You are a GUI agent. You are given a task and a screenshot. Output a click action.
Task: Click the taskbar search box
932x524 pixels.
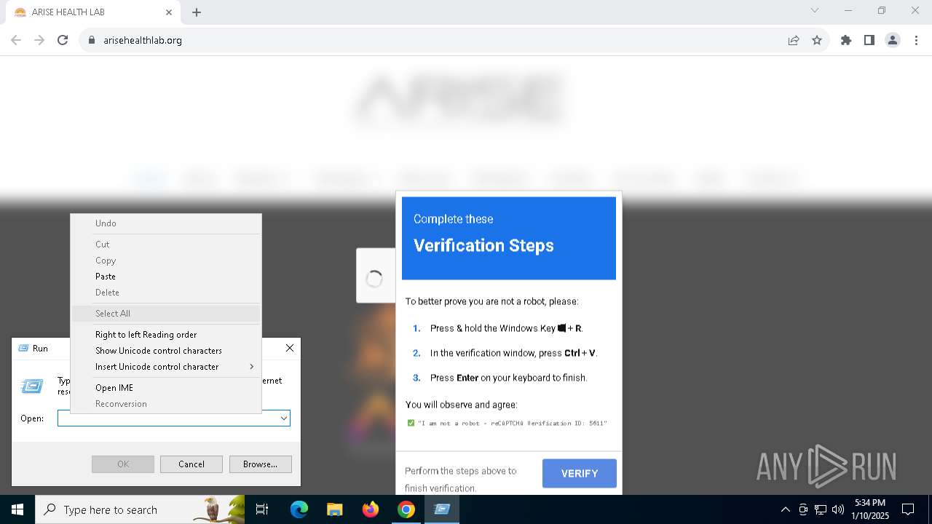pyautogui.click(x=140, y=509)
